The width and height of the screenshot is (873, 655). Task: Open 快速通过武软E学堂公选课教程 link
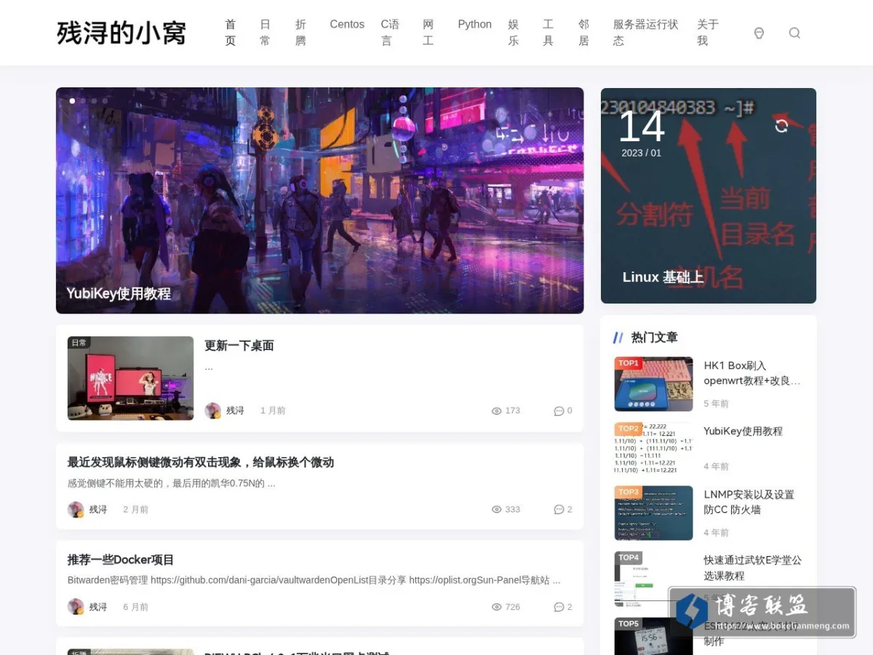click(x=753, y=568)
